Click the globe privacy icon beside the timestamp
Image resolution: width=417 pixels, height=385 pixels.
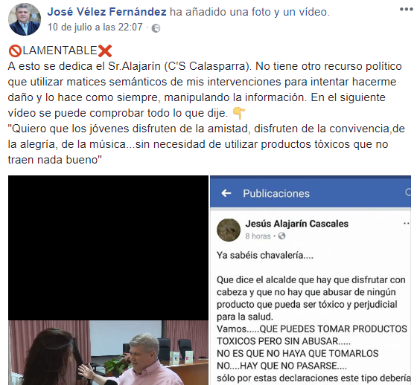point(156,28)
